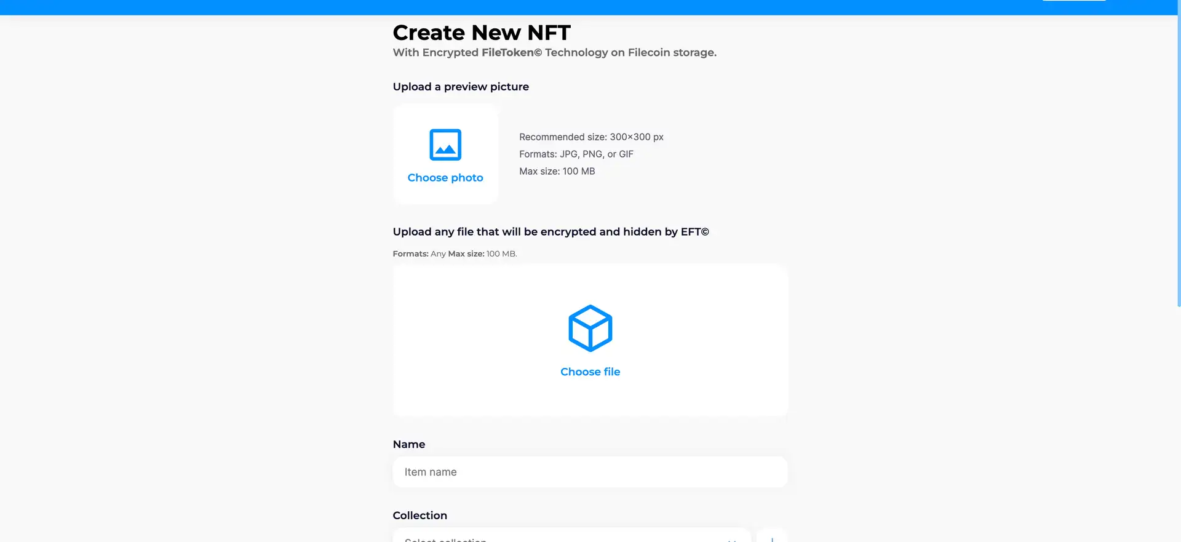Click the FileToken Technology subtitle text
Screen dimensions: 1181x542
pyautogui.click(x=554, y=52)
